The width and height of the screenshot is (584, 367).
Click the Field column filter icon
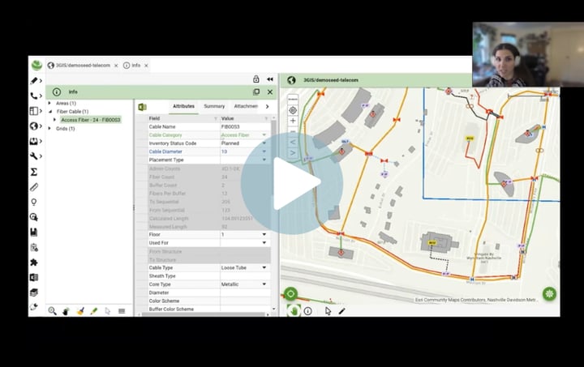(x=216, y=118)
